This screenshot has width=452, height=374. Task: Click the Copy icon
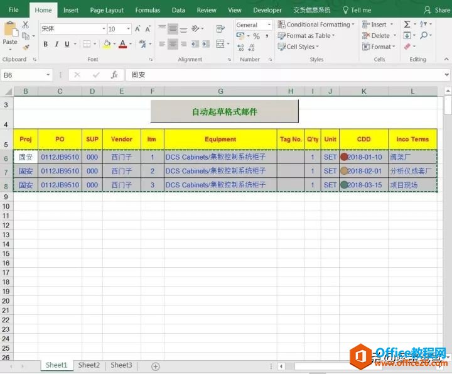click(26, 36)
